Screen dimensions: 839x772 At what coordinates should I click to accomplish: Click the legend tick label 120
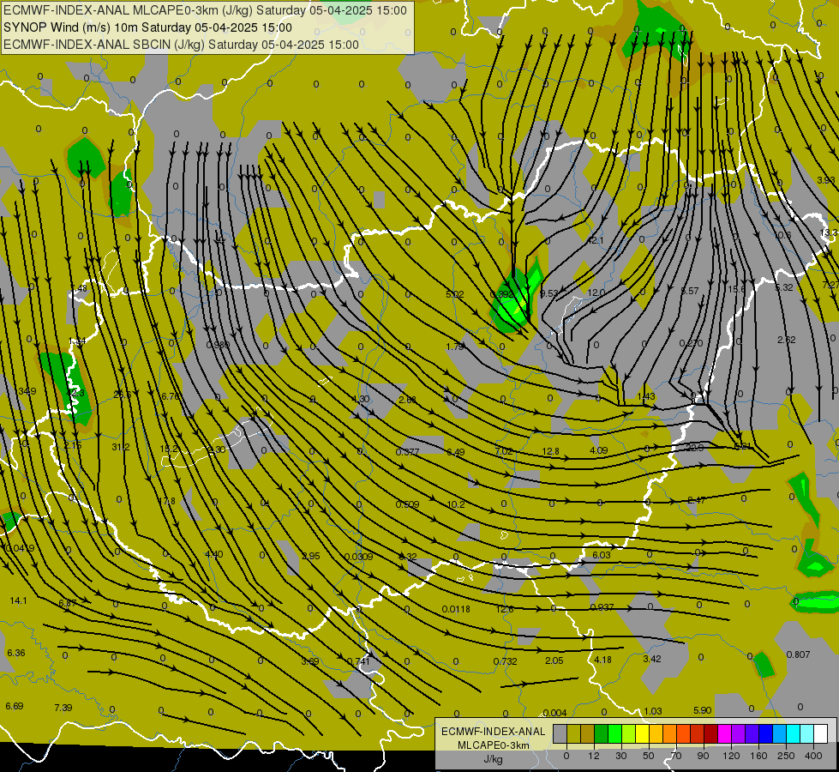[x=731, y=756]
